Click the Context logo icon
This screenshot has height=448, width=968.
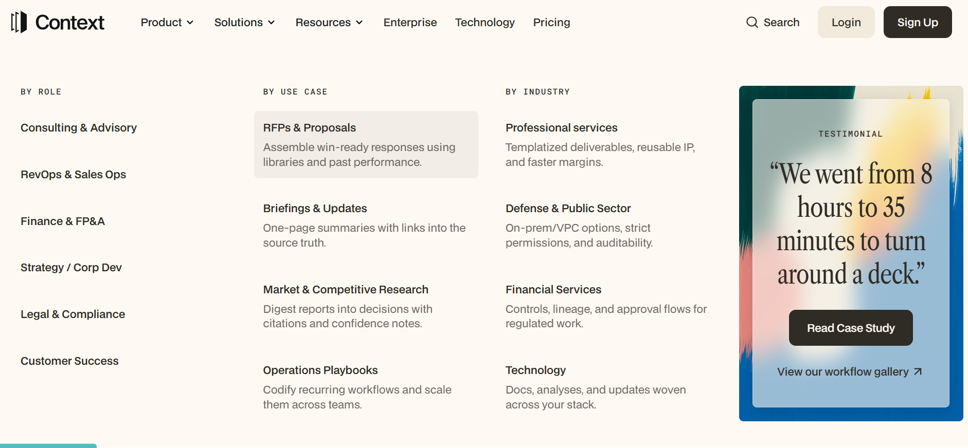[x=19, y=22]
